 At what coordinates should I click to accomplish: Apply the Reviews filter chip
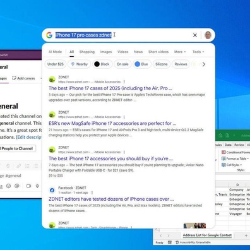pyautogui.click(x=181, y=64)
